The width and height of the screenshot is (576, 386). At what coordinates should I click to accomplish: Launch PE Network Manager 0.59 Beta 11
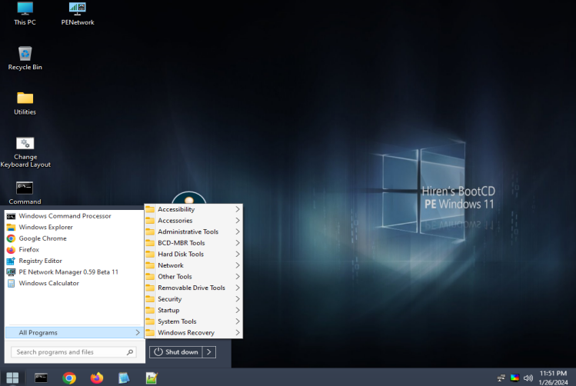click(x=68, y=272)
